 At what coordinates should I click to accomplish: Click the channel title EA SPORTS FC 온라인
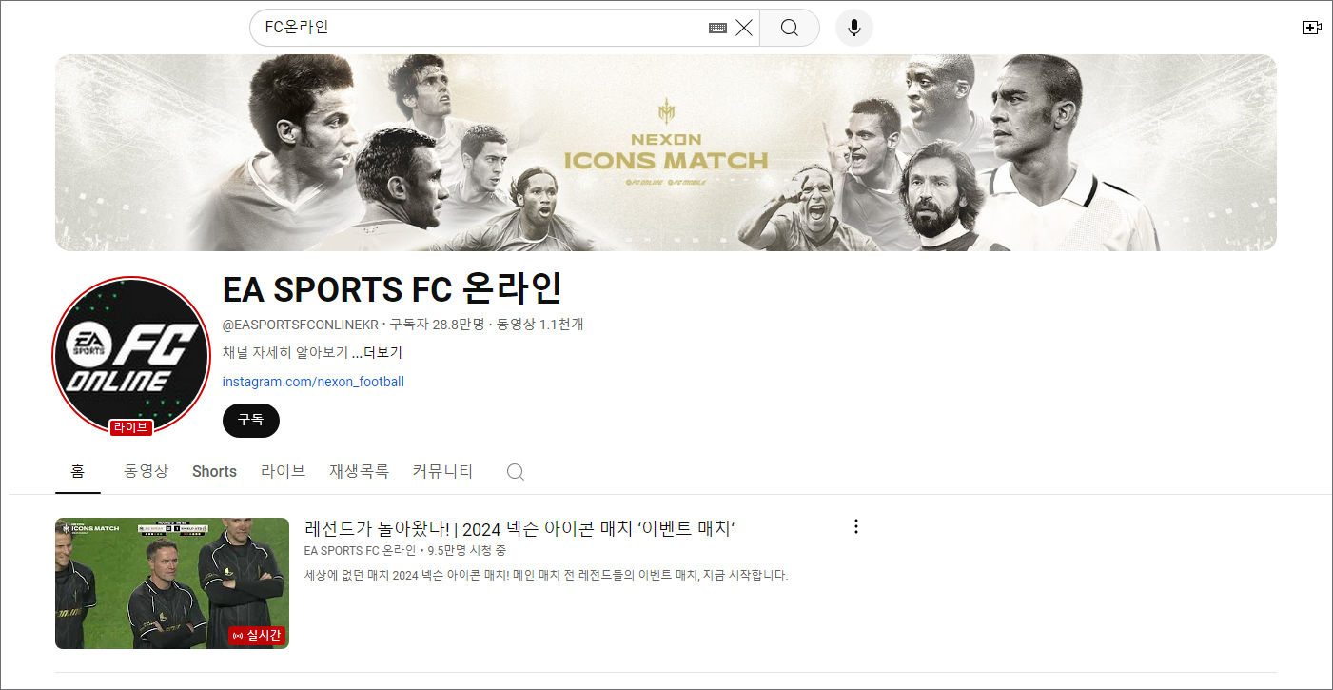click(x=392, y=288)
